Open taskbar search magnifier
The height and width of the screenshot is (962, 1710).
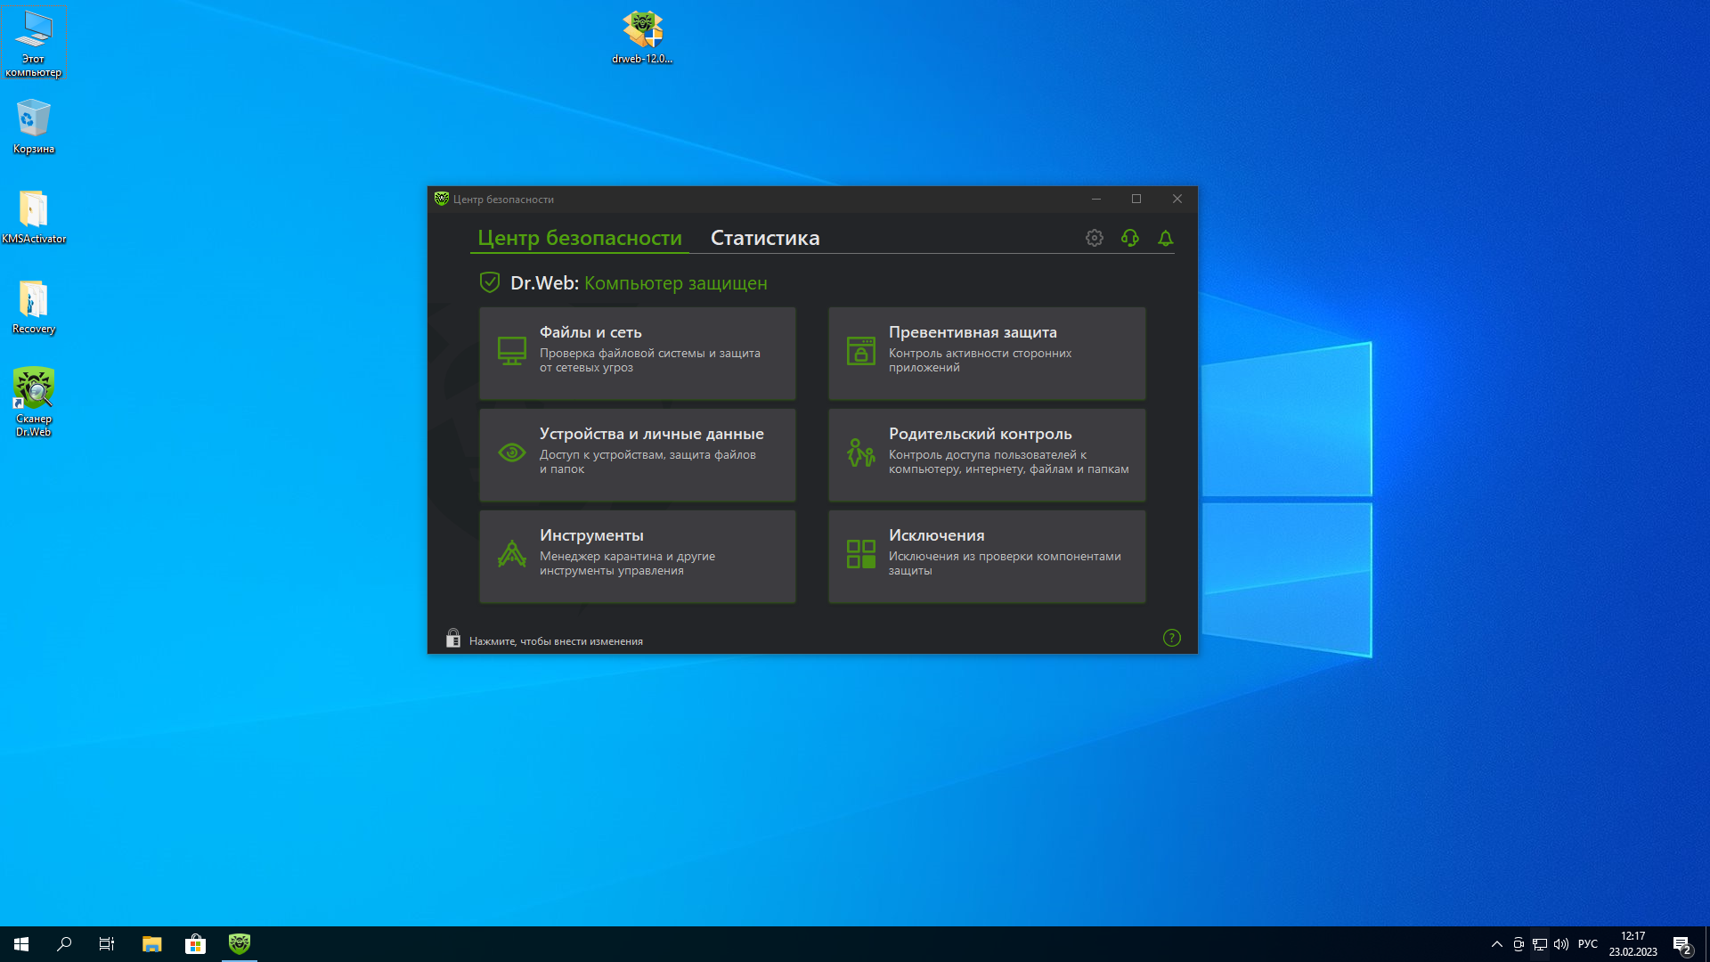(x=64, y=944)
